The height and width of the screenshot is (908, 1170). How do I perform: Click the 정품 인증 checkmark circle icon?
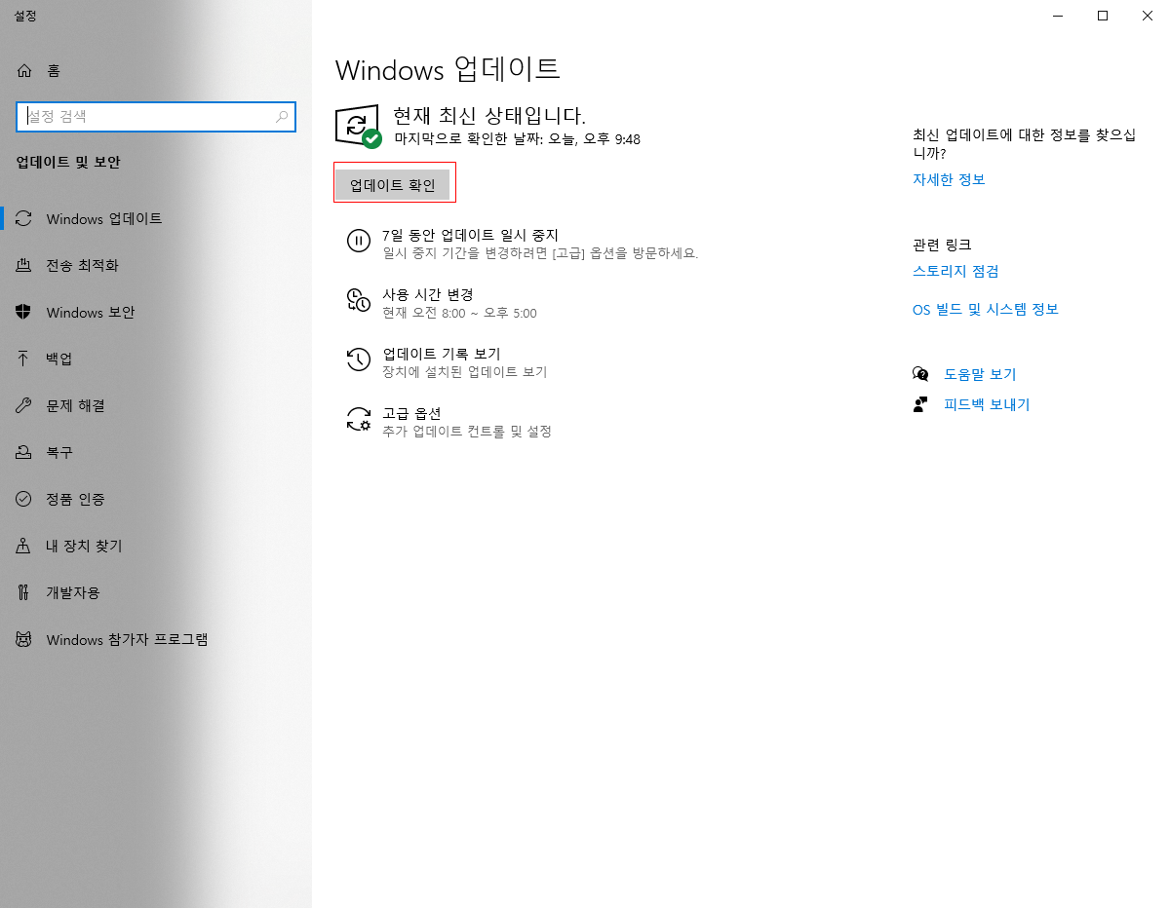click(x=24, y=499)
